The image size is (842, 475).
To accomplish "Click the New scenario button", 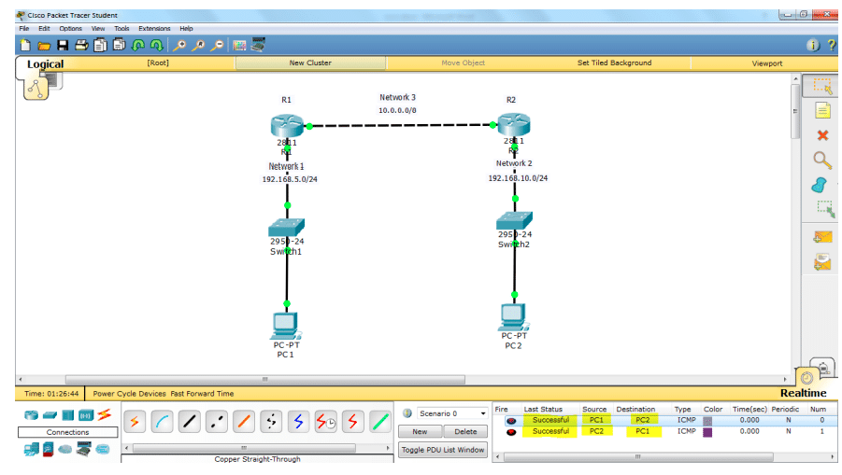I will [x=420, y=431].
